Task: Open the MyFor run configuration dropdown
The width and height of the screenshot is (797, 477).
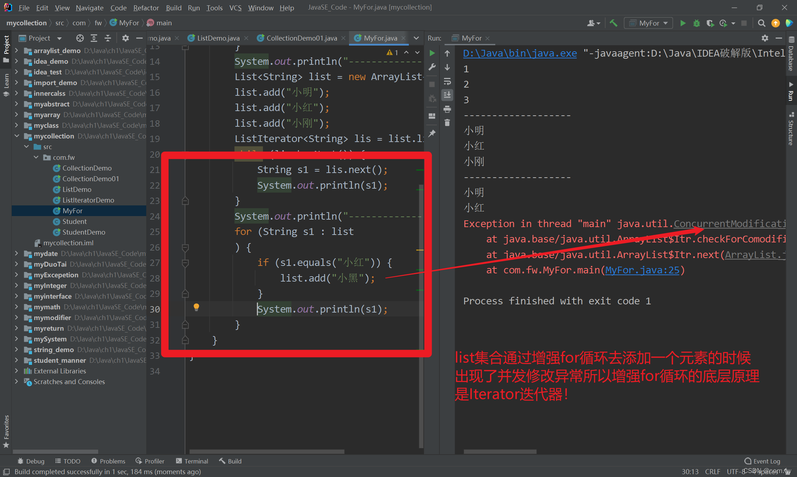Action: pos(649,23)
